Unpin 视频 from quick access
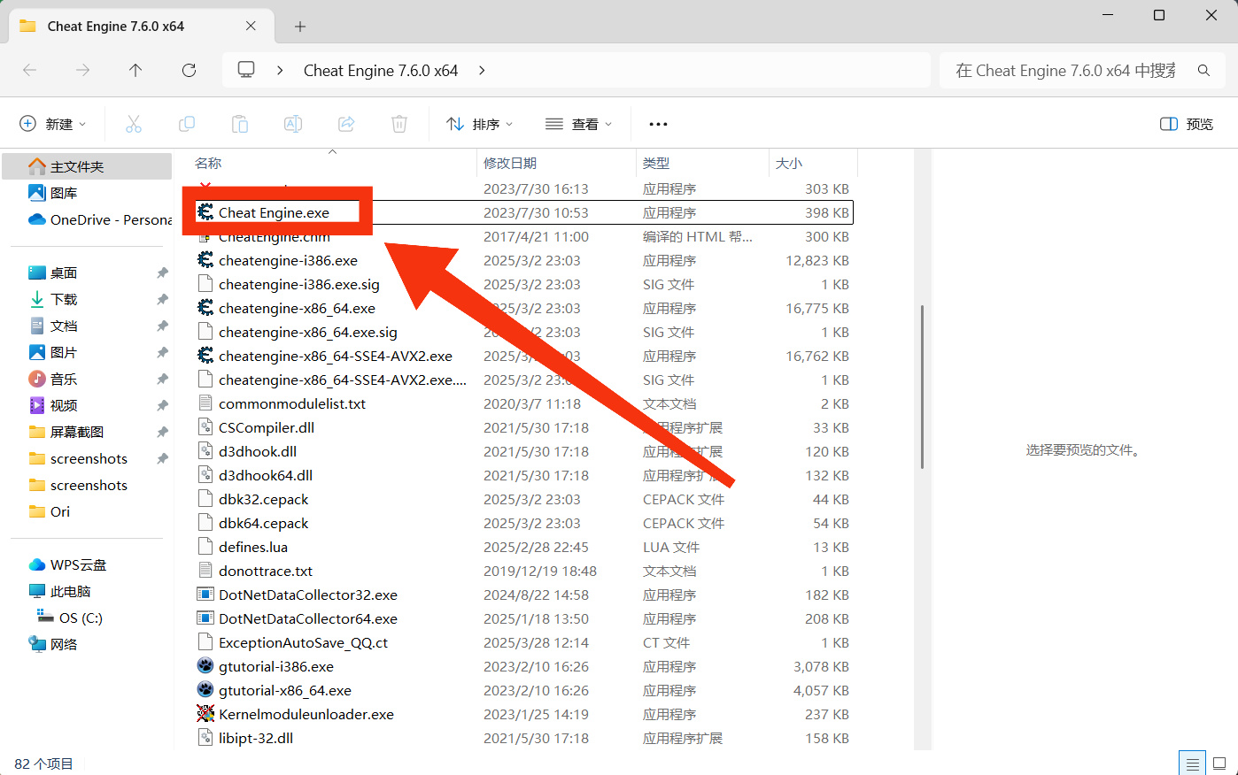The width and height of the screenshot is (1238, 775). (x=162, y=405)
